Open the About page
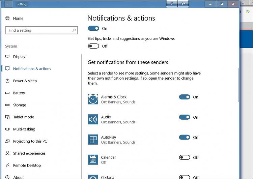The image size is (253, 179). (x=19, y=177)
